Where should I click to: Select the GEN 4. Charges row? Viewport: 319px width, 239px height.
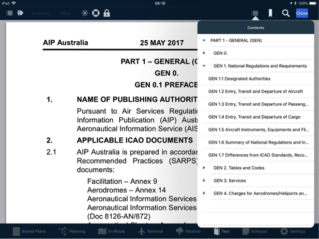click(256, 193)
